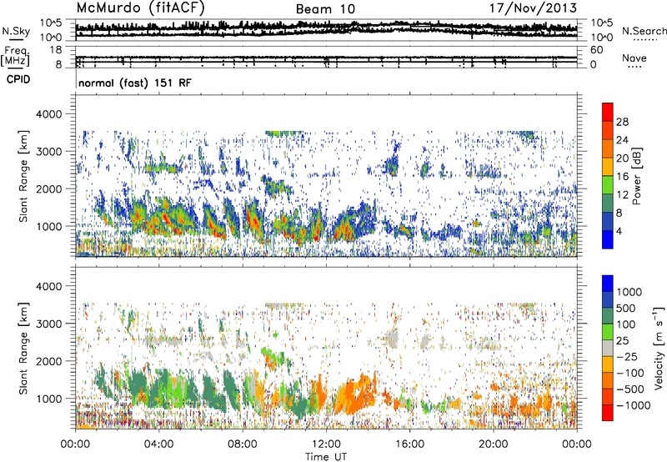The width and height of the screenshot is (667, 462).
Task: Click the 10^5 label left of noise panel
Action: click(x=51, y=23)
